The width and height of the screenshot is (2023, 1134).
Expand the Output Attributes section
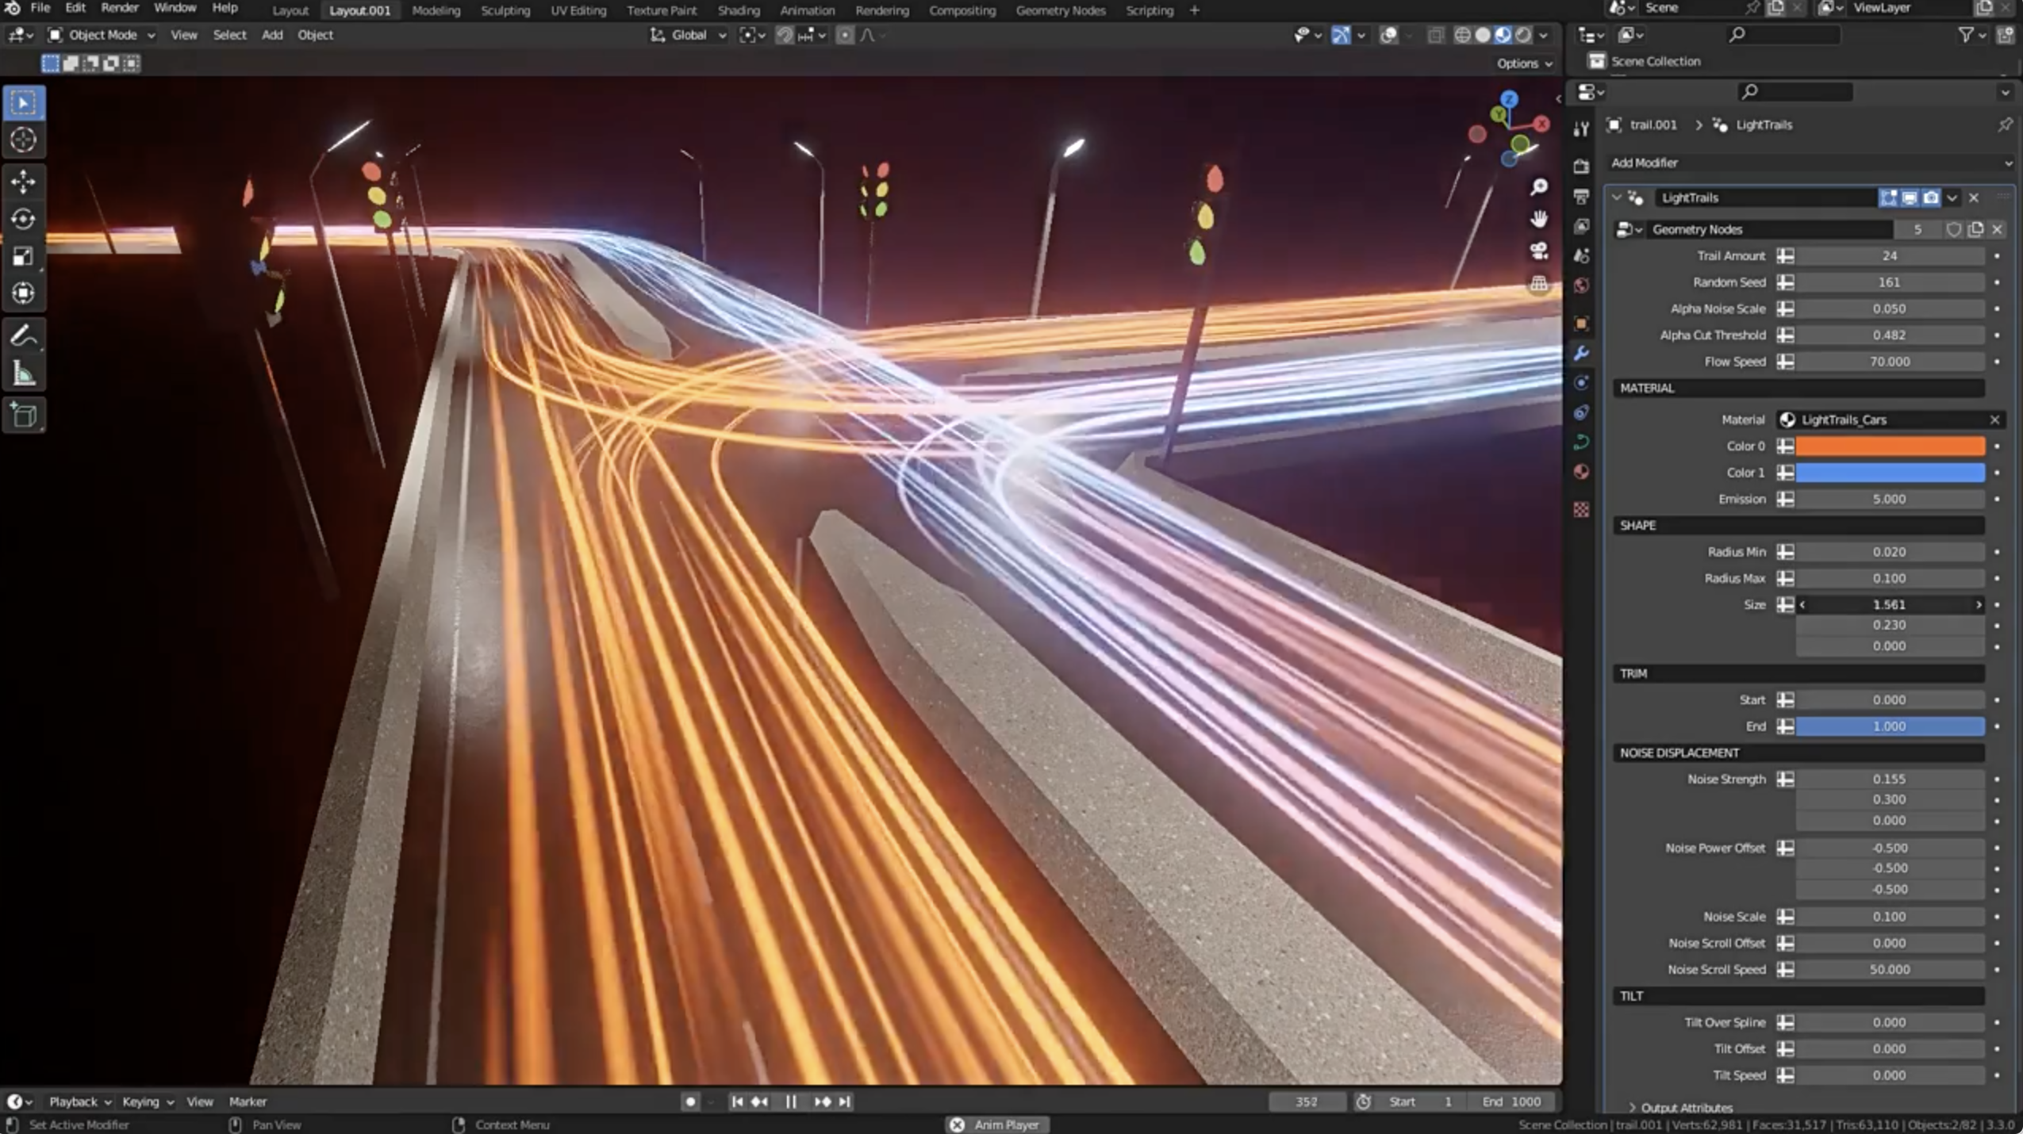point(1687,1107)
